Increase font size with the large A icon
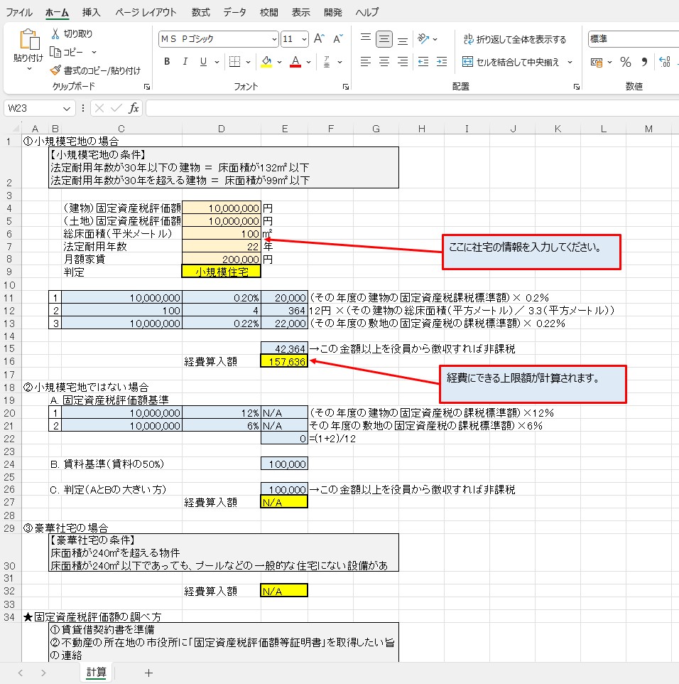The image size is (679, 684). pos(319,39)
